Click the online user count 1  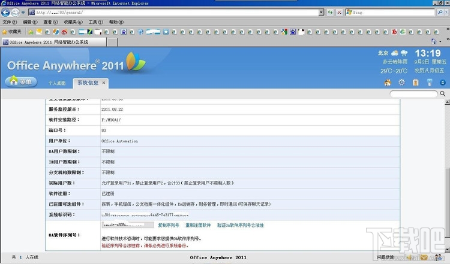[x=20, y=257]
